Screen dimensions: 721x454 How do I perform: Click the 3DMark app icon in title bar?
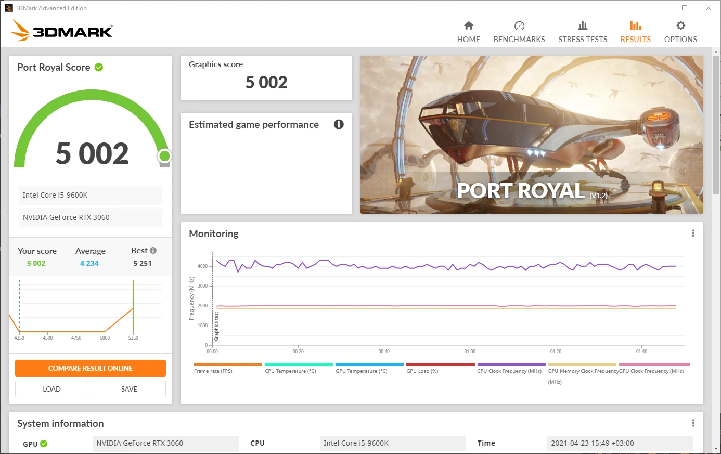pyautogui.click(x=8, y=8)
